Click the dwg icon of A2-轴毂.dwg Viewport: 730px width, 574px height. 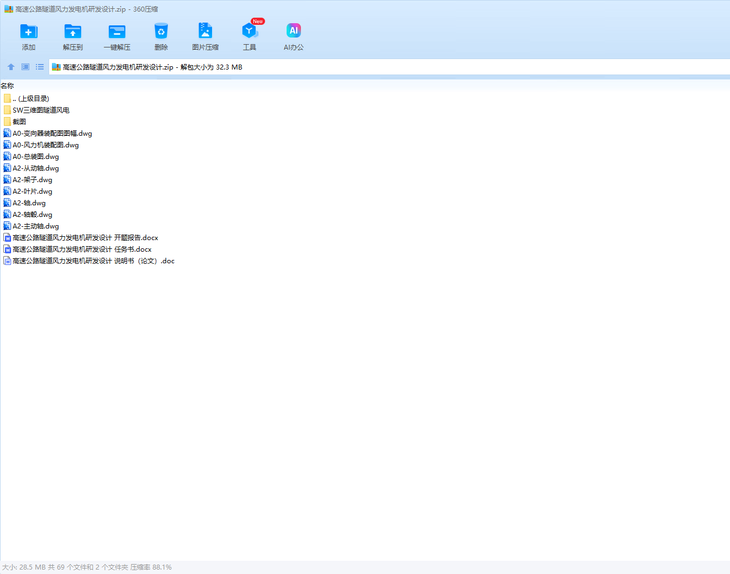click(x=7, y=214)
